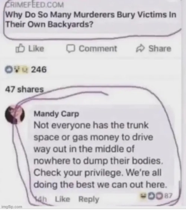Open the Mandy Carp name link
The width and height of the screenshot is (186, 210).
pyautogui.click(x=57, y=114)
